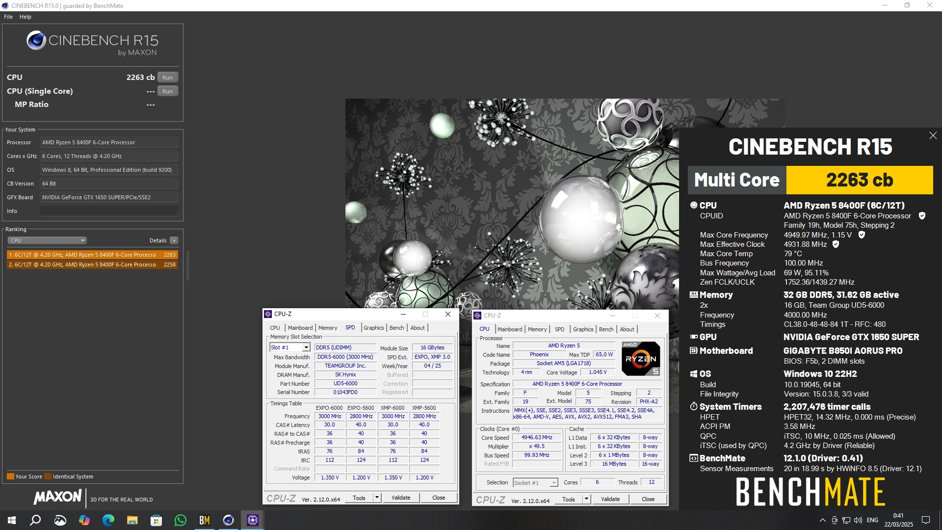Click Validate in CPU-Z CPU window
Viewport: 942px width, 530px height.
[x=610, y=499]
